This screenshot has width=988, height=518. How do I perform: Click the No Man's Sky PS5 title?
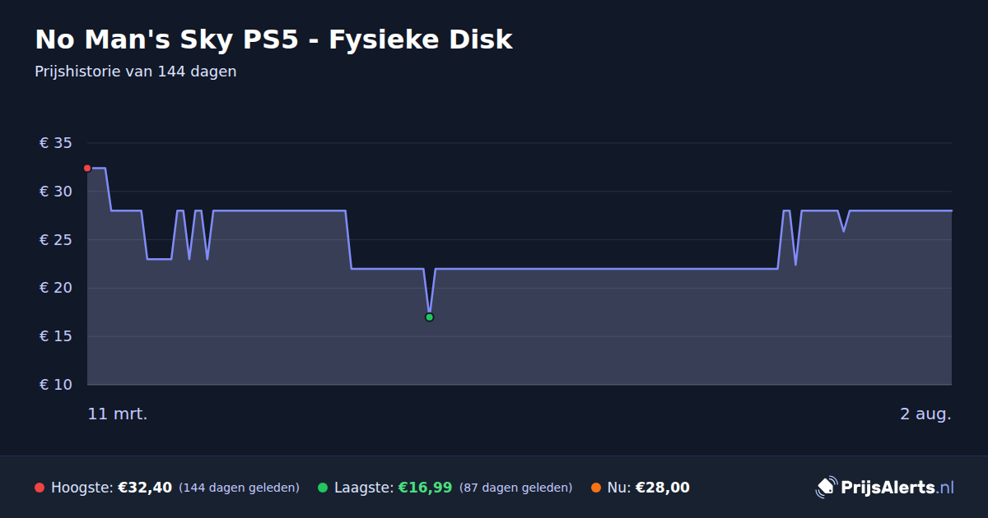click(273, 39)
